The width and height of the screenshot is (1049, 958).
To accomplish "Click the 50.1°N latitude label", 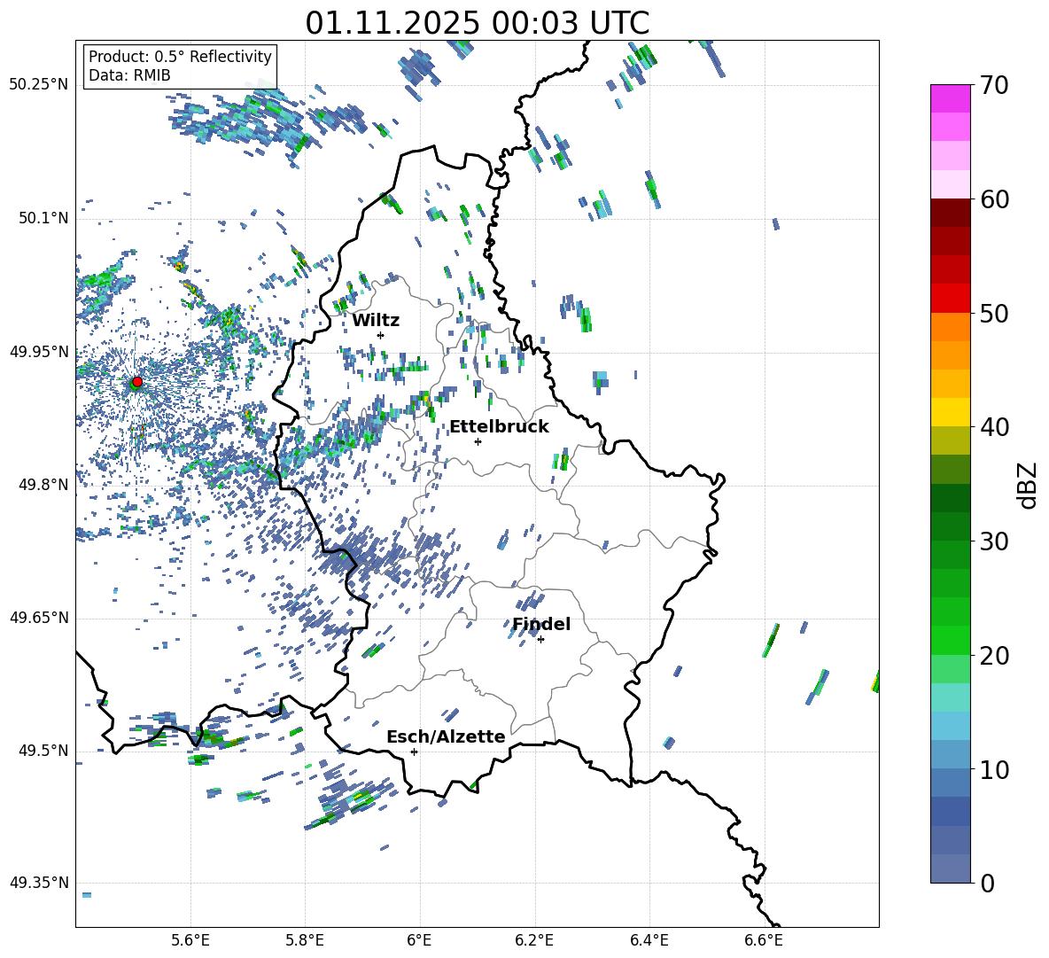I will (43, 218).
